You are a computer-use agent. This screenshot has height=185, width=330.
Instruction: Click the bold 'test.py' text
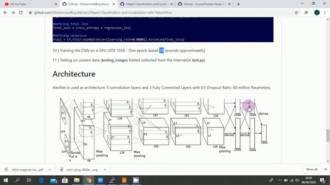pos(198,60)
